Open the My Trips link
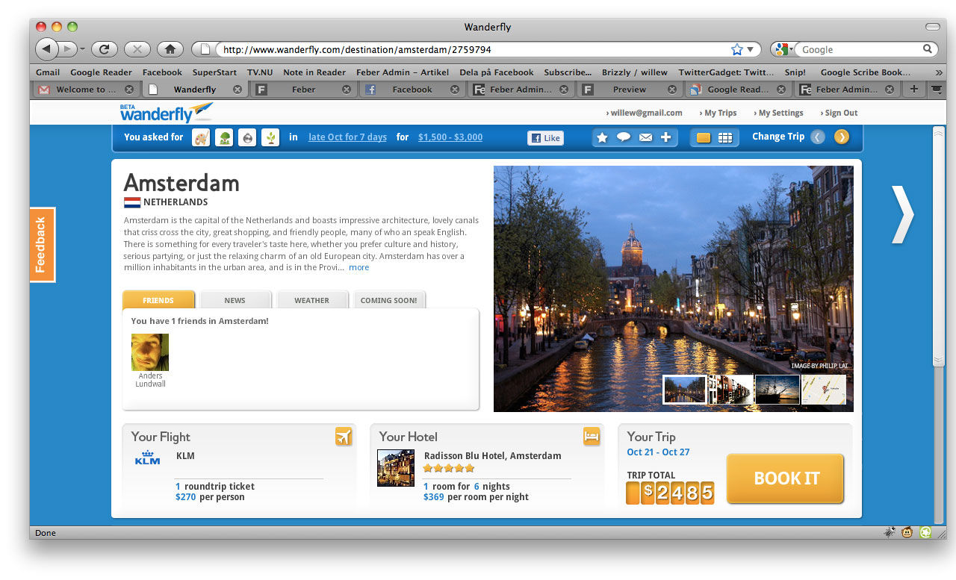The height and width of the screenshot is (580, 956). pos(720,113)
